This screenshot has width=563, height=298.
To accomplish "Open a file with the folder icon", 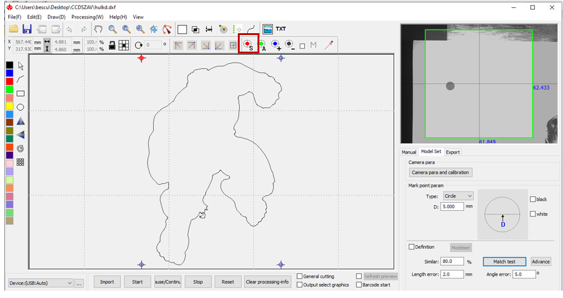I will click(14, 29).
